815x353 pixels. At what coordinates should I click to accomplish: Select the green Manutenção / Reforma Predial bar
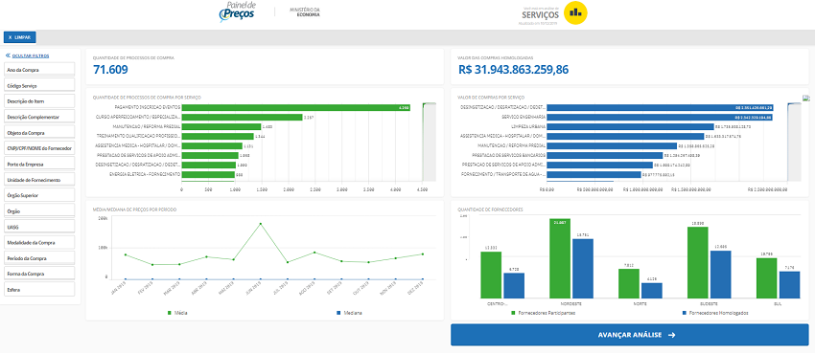click(221, 126)
